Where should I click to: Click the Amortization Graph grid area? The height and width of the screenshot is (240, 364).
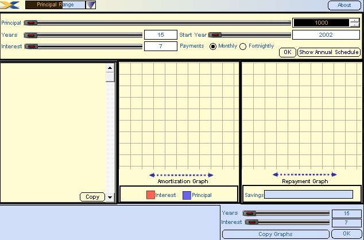coord(179,115)
